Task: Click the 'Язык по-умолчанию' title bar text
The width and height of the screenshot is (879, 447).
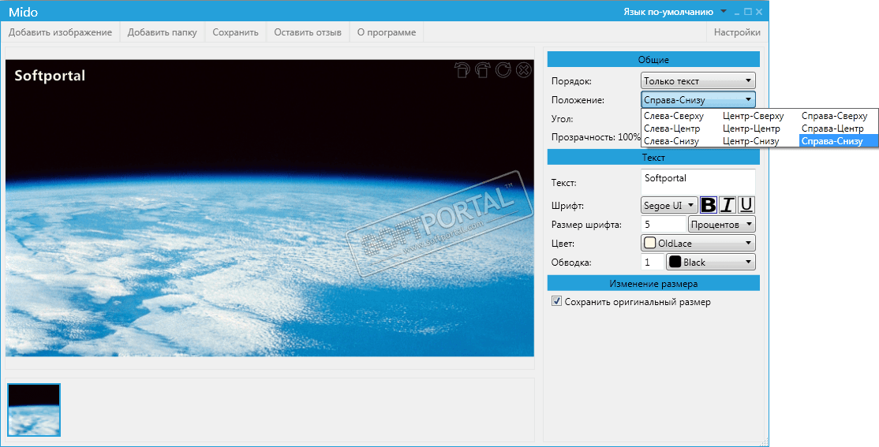Action: [668, 12]
